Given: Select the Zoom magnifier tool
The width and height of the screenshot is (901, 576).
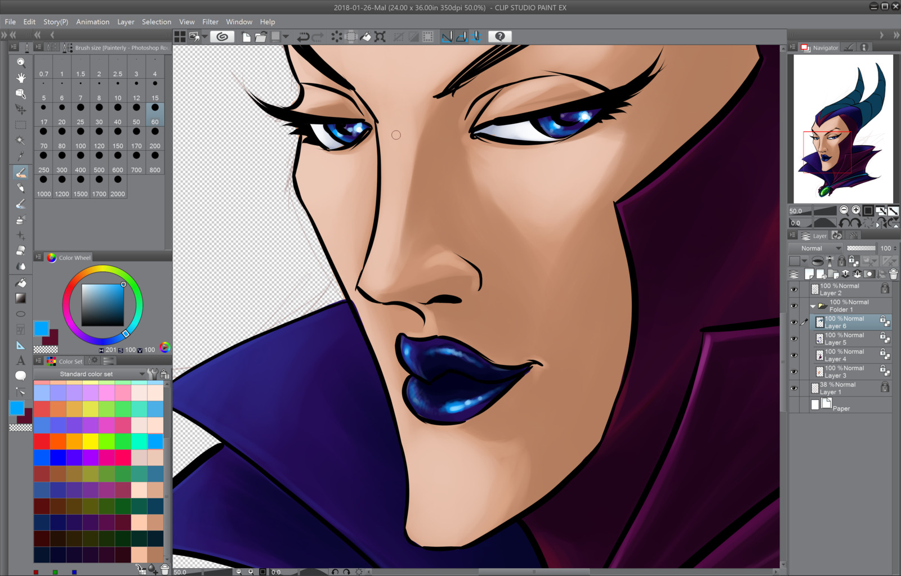Looking at the screenshot, I should click(21, 62).
